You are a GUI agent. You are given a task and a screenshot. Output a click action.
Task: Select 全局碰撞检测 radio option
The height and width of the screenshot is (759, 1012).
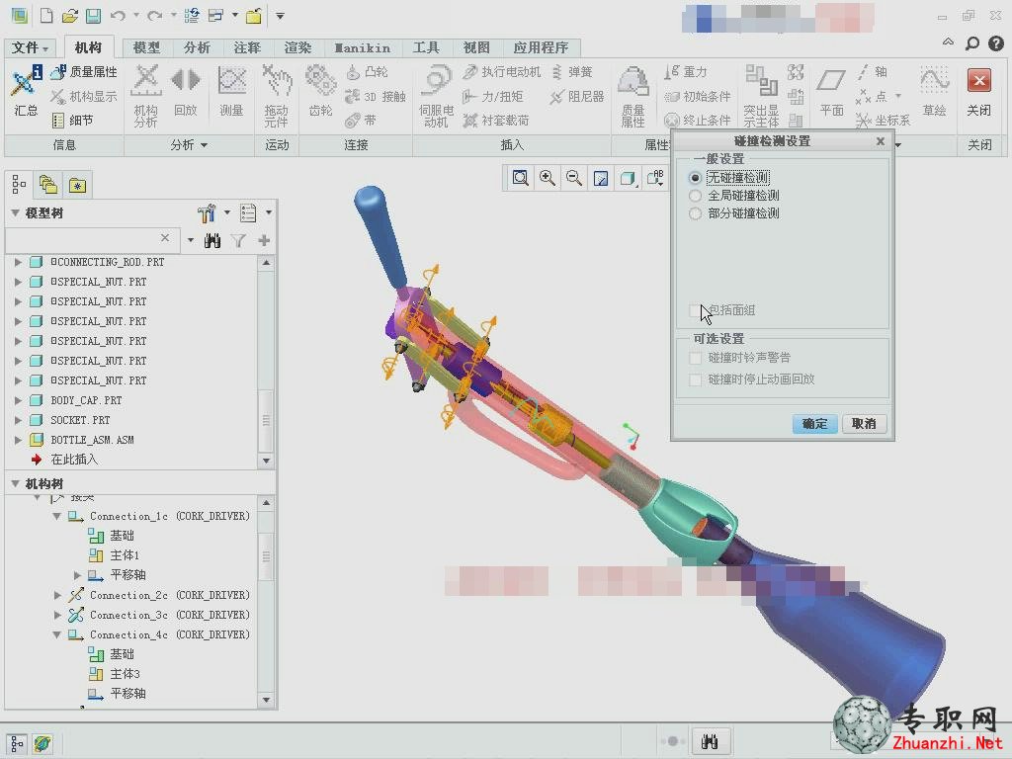(695, 196)
